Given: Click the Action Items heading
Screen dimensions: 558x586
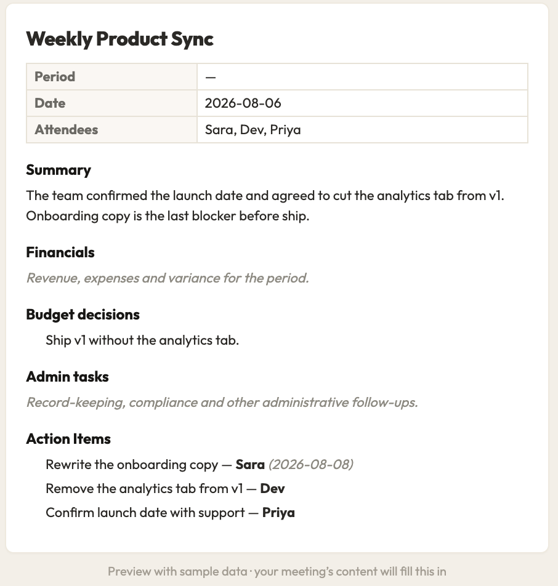Looking at the screenshot, I should click(x=68, y=439).
